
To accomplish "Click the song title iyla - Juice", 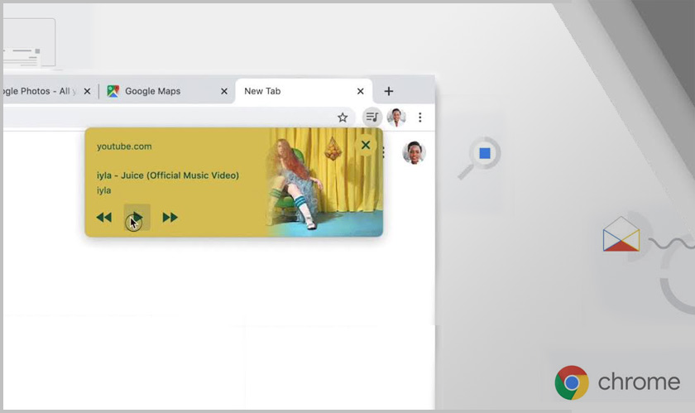I will 167,175.
